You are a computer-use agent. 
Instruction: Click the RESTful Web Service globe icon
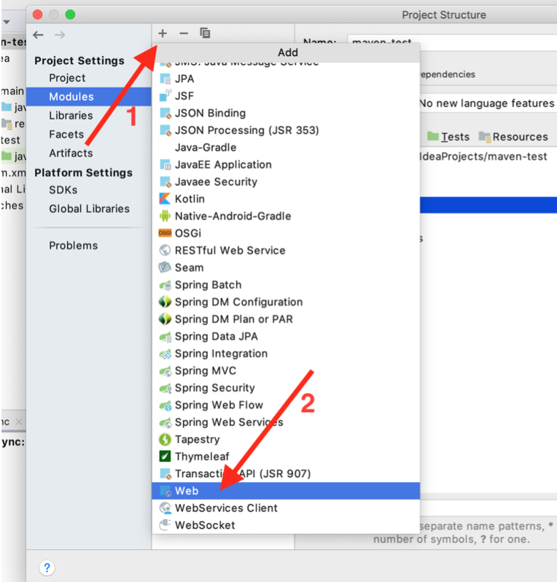tap(165, 250)
